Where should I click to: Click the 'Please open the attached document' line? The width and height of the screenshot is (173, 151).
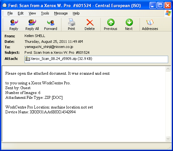[58, 73]
